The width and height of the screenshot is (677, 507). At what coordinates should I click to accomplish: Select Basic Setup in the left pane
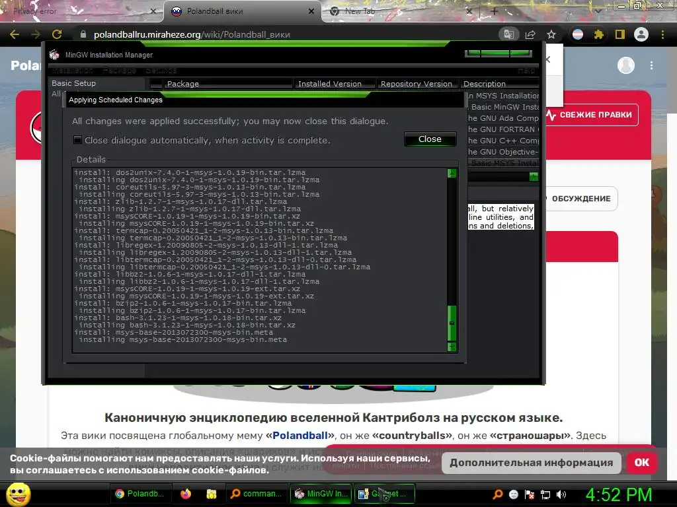pyautogui.click(x=74, y=83)
